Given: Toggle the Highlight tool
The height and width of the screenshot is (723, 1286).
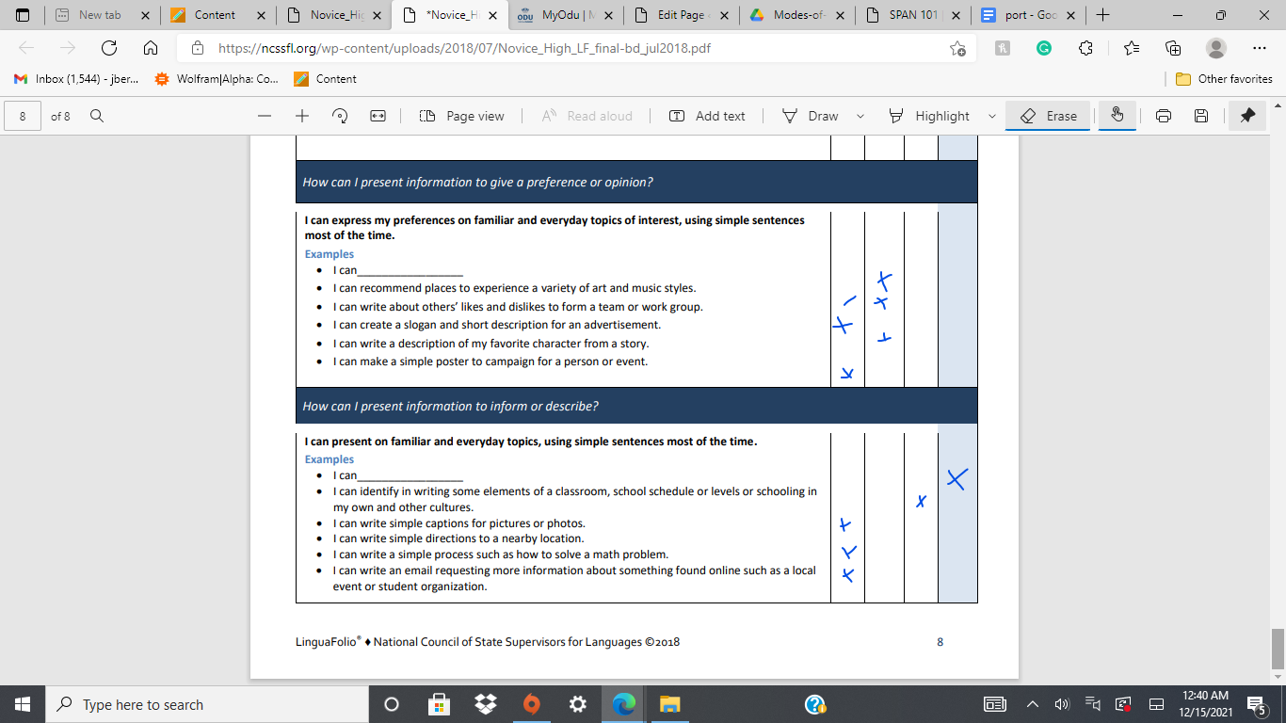Looking at the screenshot, I should [929, 116].
